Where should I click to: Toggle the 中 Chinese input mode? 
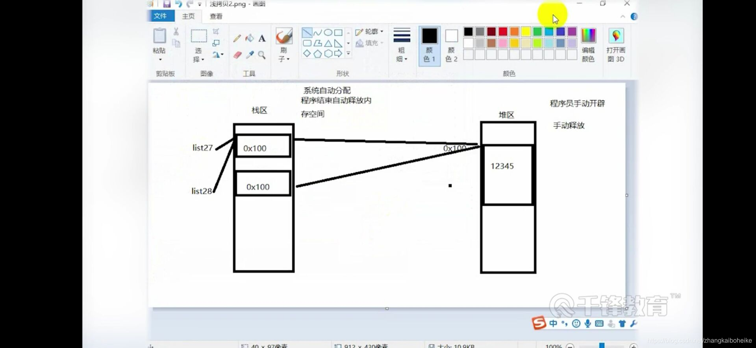[x=553, y=324]
